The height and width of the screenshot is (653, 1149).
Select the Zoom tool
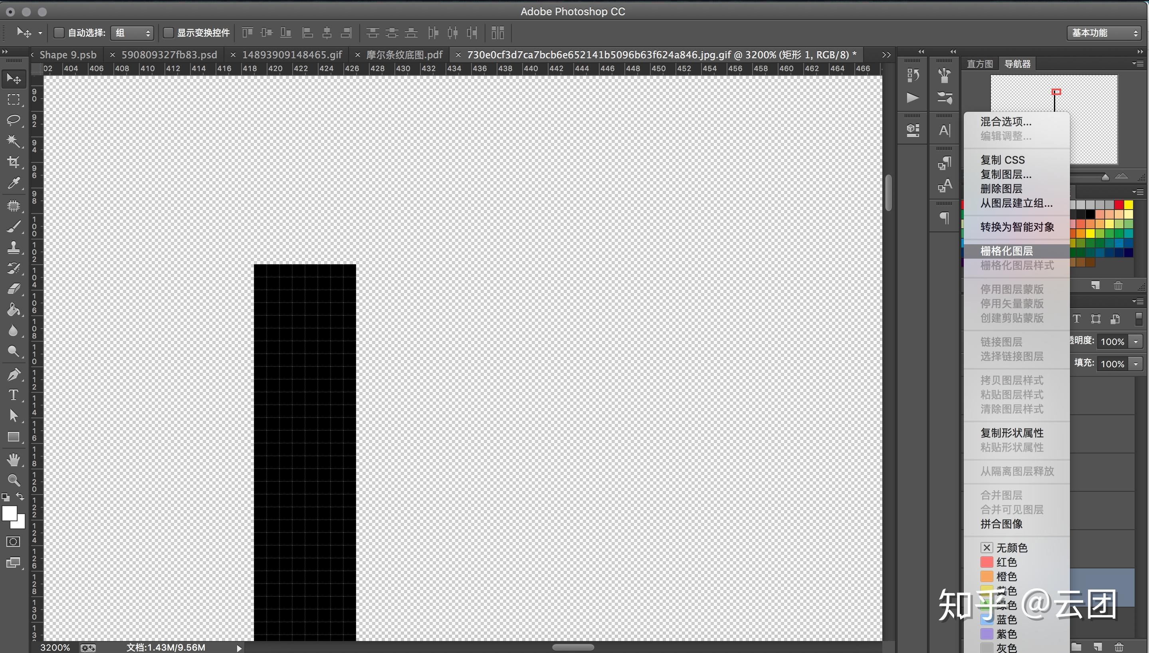14,480
